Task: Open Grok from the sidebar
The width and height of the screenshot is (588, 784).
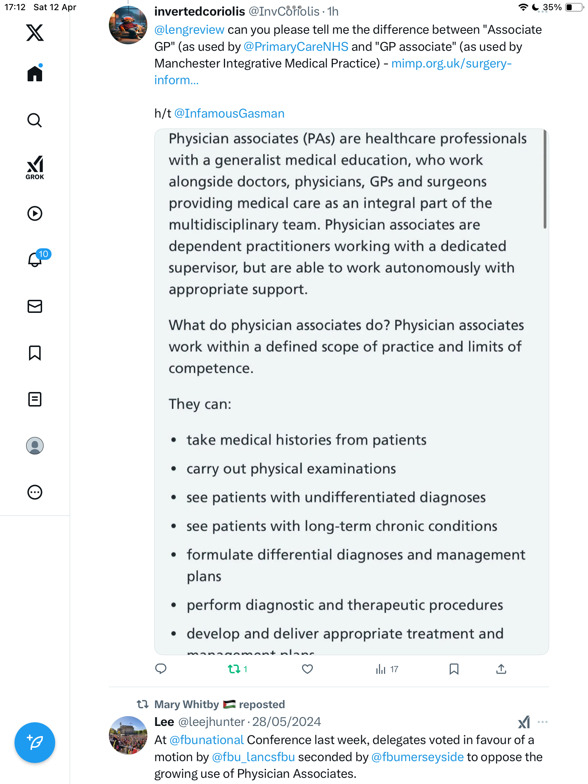Action: click(35, 167)
